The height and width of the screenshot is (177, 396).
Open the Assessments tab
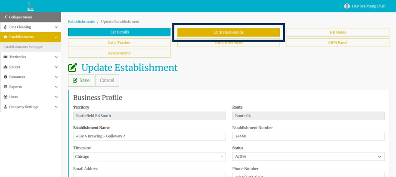(120, 53)
